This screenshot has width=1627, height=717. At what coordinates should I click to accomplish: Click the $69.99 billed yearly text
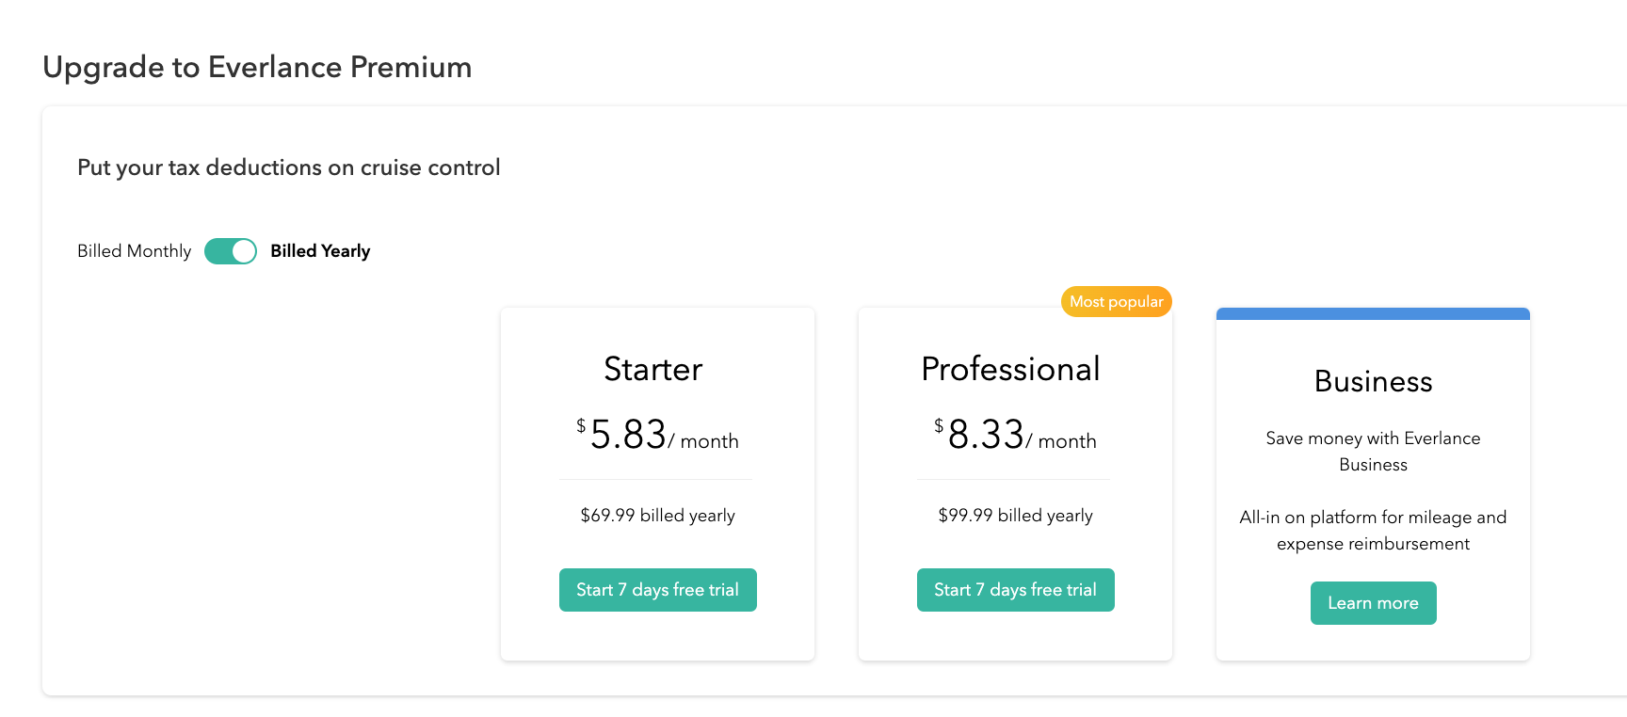pyautogui.click(x=657, y=516)
